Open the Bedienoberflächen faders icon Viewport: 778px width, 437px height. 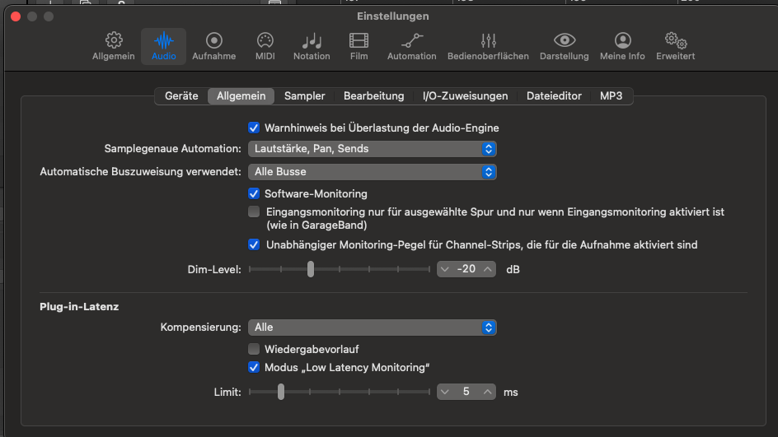tap(488, 40)
